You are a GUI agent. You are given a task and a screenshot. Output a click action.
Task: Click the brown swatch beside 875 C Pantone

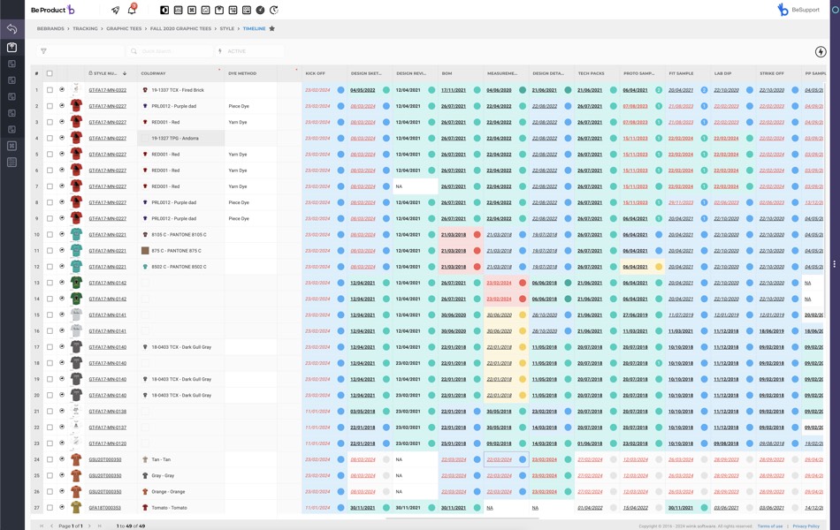coord(145,251)
